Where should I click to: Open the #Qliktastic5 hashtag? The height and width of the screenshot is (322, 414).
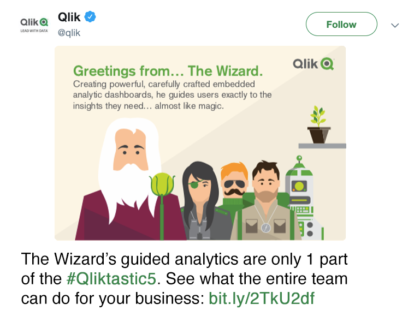tap(111, 279)
